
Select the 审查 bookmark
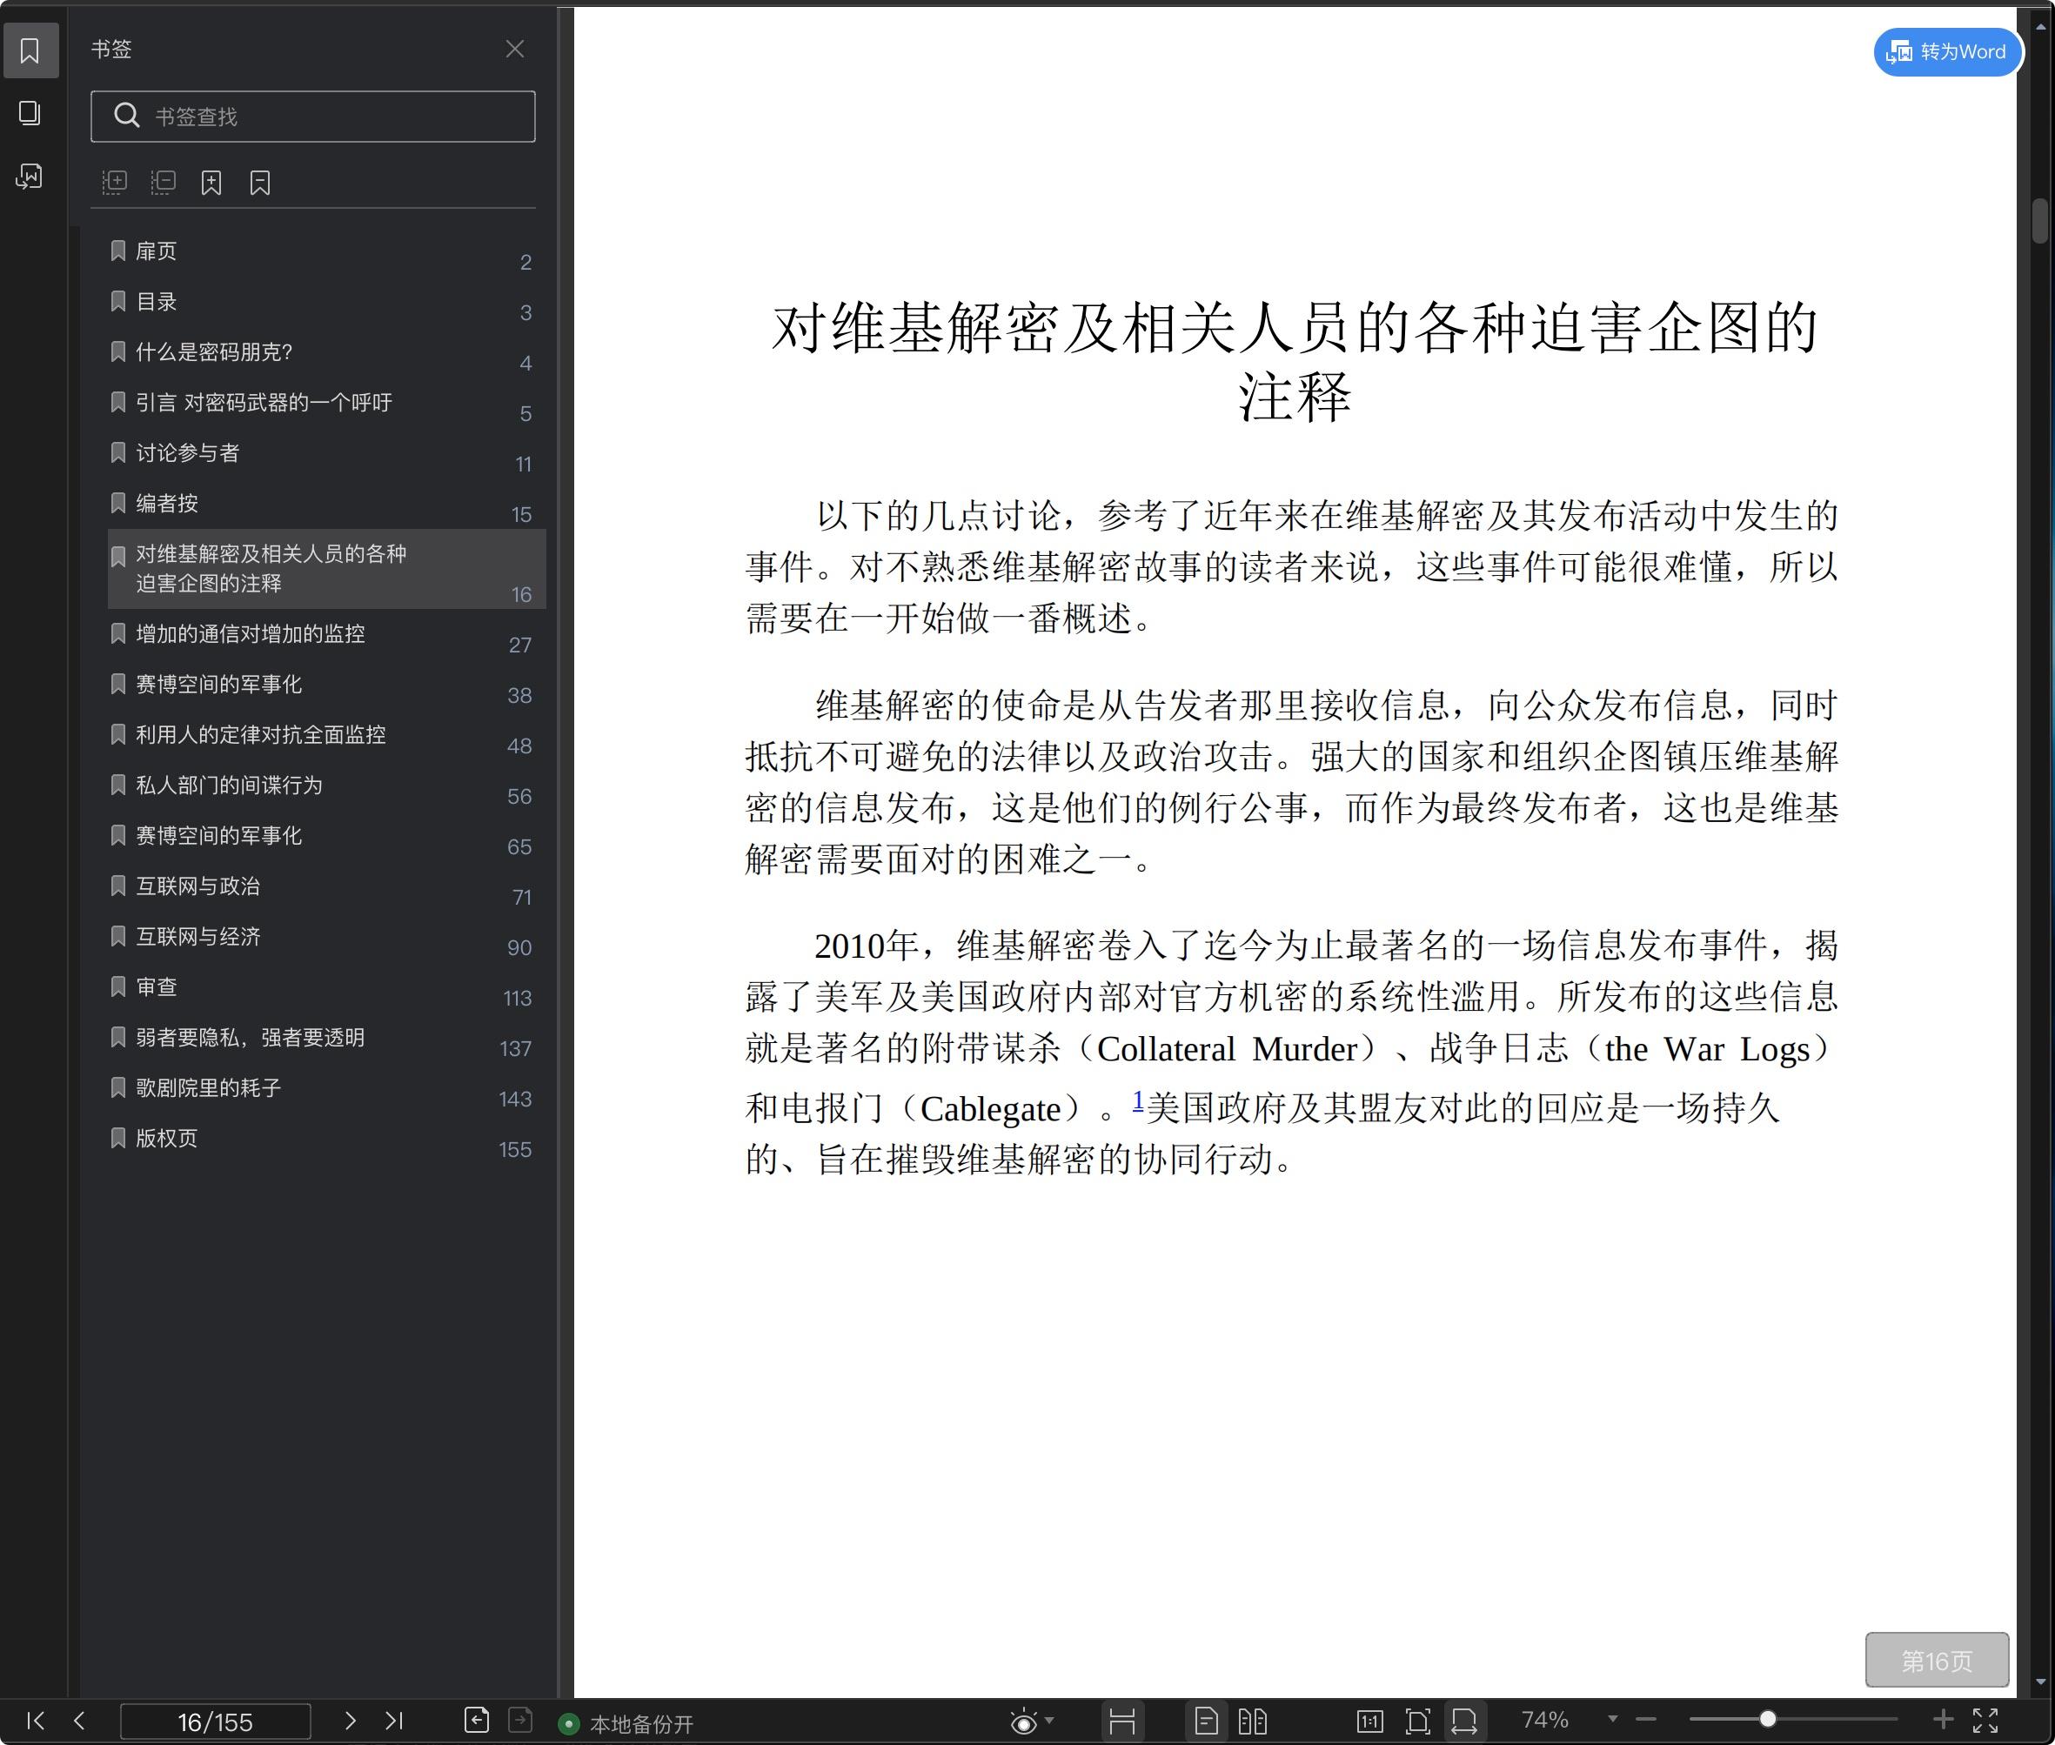[326, 987]
